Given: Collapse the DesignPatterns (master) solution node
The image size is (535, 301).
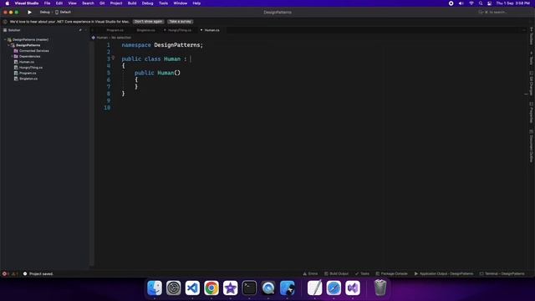Looking at the screenshot, I should tap(5, 39).
